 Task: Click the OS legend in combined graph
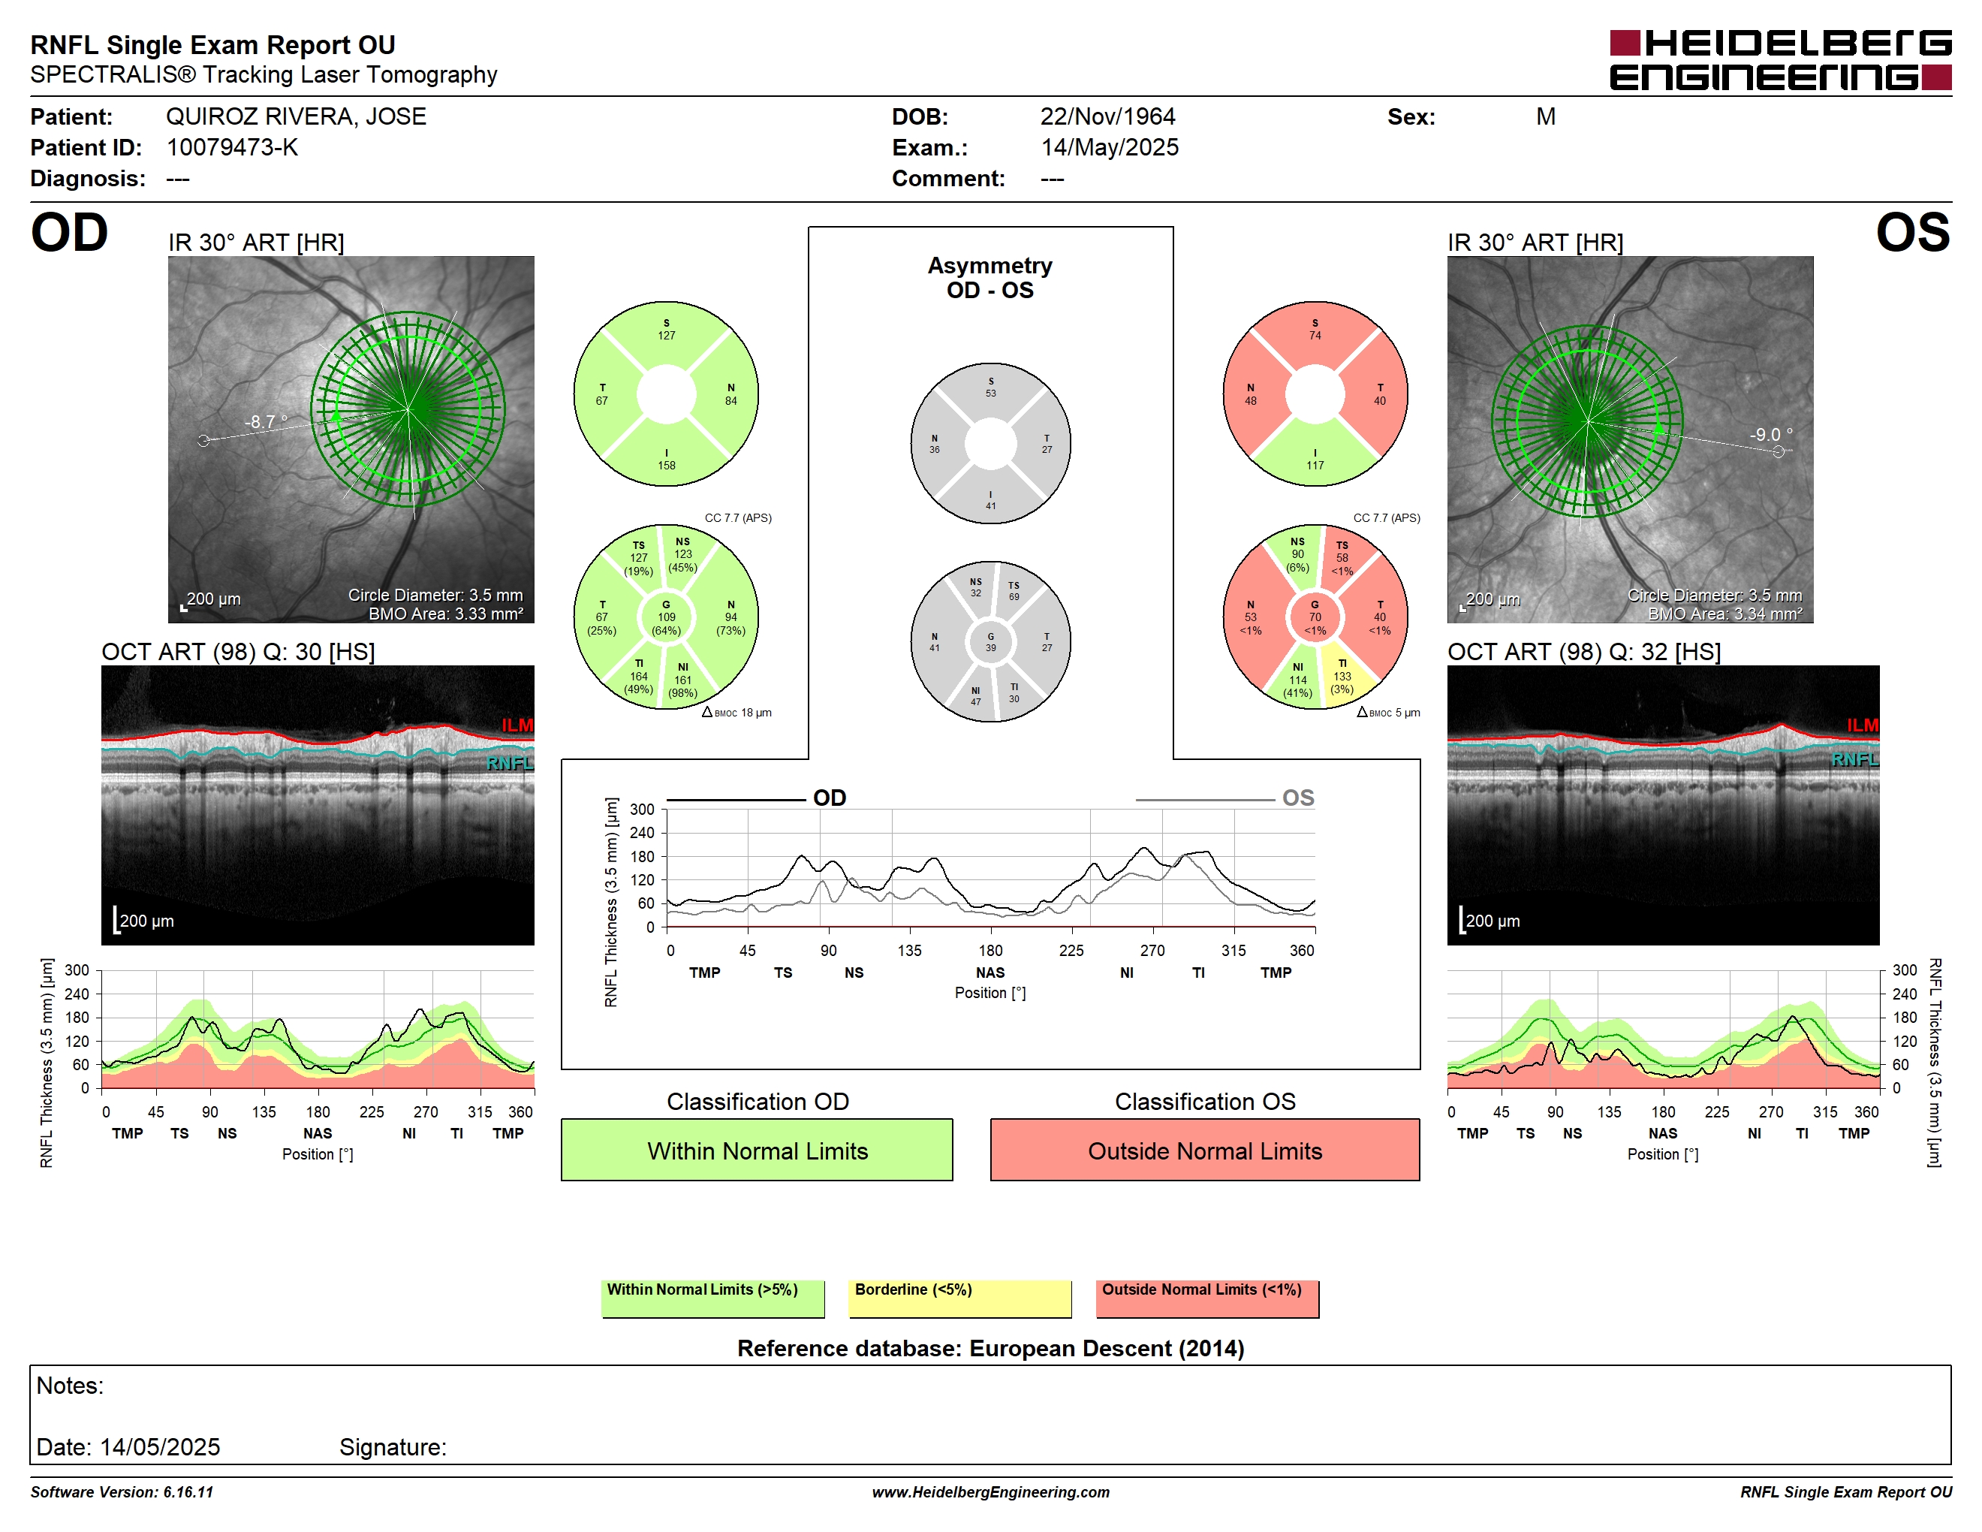1224,798
